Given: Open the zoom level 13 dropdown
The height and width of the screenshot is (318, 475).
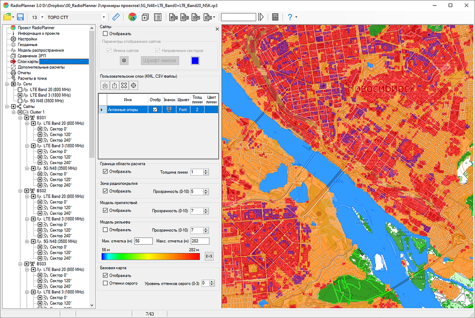Looking at the screenshot, I should (x=42, y=17).
